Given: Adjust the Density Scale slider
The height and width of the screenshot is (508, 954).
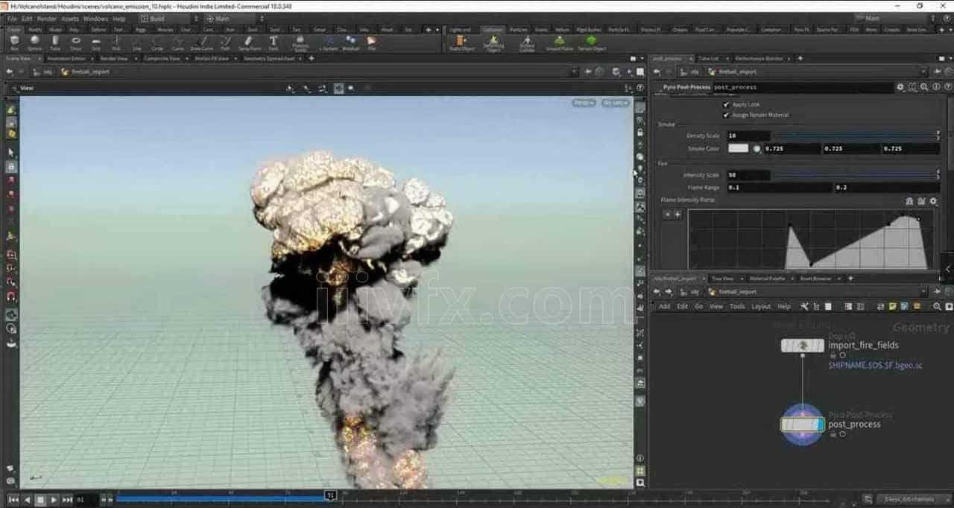Looking at the screenshot, I should click(x=855, y=136).
